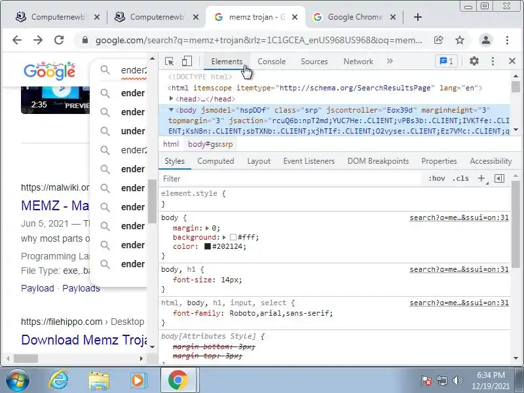The height and width of the screenshot is (393, 524).
Task: Click the Google holiday logo
Action: [x=50, y=71]
